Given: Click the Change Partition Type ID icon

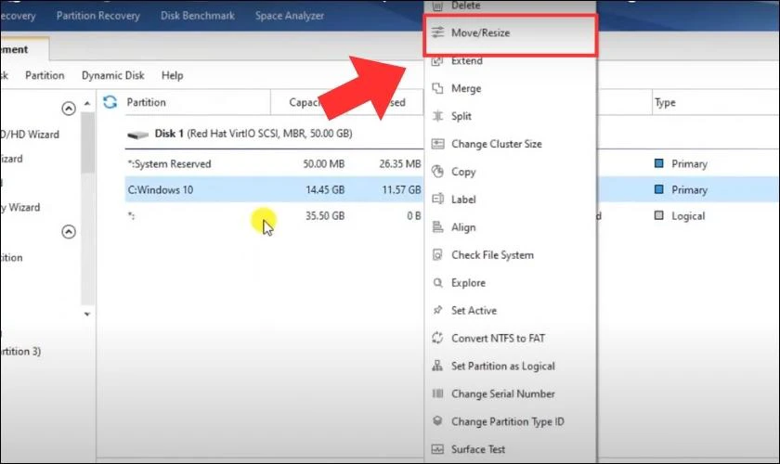Looking at the screenshot, I should [437, 421].
